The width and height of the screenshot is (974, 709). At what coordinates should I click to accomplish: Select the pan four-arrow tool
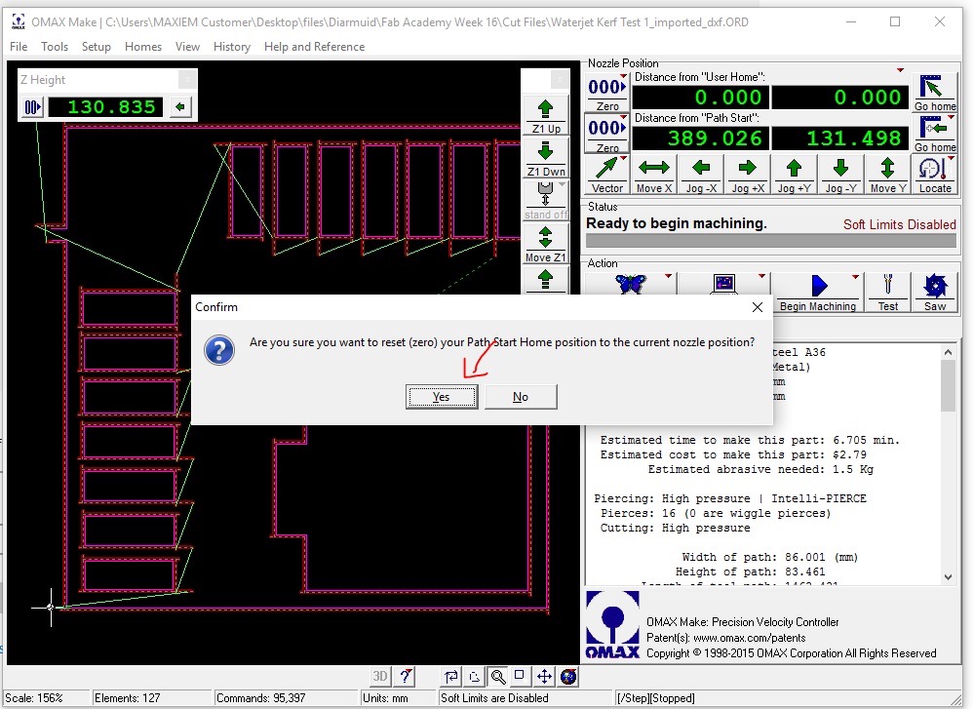pos(544,676)
